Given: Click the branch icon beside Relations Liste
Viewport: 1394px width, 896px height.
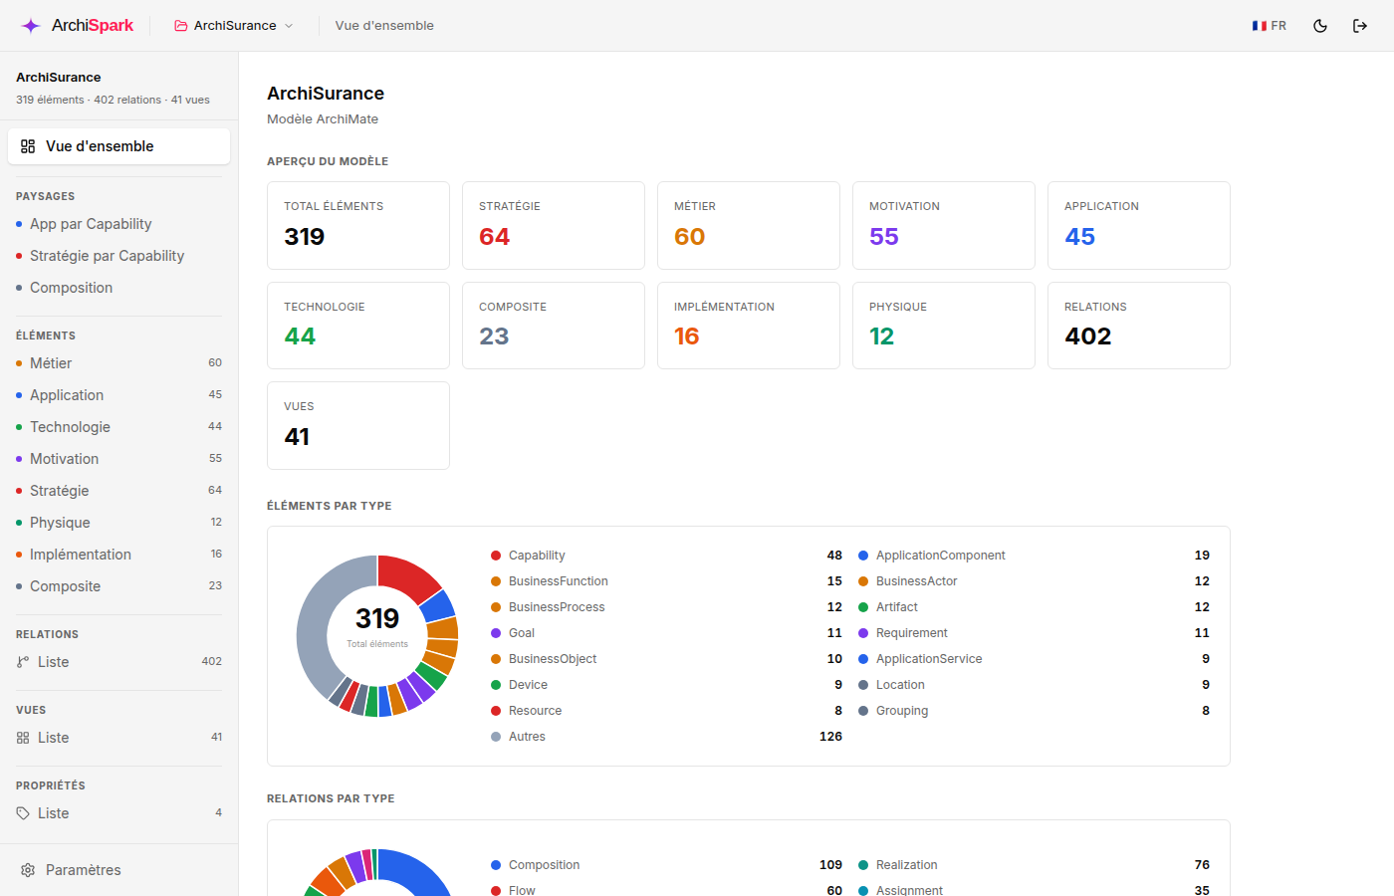Looking at the screenshot, I should pyautogui.click(x=23, y=662).
